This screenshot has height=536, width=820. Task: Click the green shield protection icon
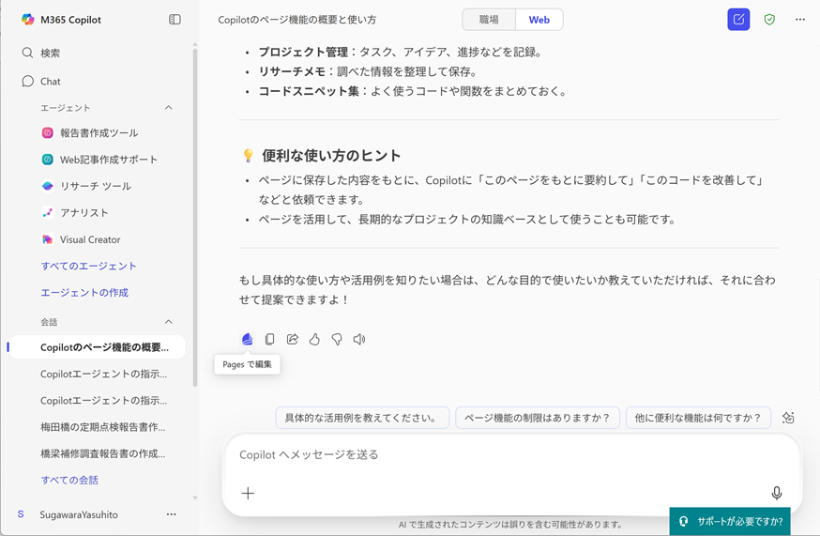(x=769, y=20)
